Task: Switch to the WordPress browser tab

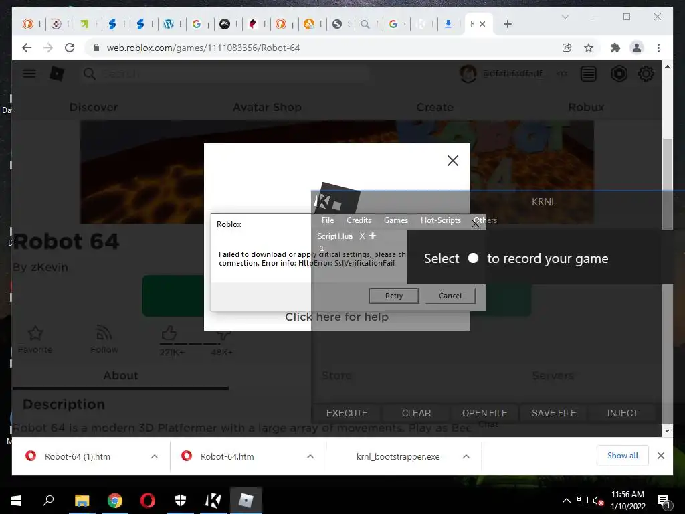Action: (x=169, y=24)
